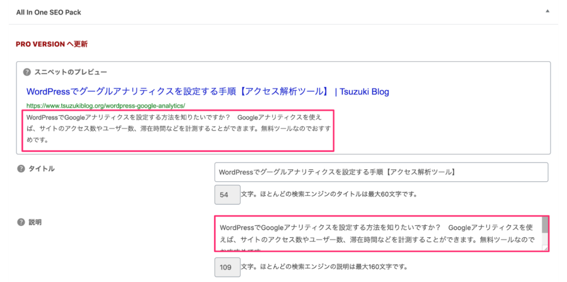Collapse the All In One SEO Pack panel
The width and height of the screenshot is (567, 282).
547,11
